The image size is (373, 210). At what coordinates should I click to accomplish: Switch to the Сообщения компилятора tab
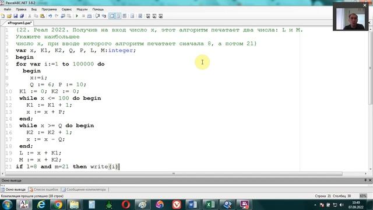[x=84, y=190]
